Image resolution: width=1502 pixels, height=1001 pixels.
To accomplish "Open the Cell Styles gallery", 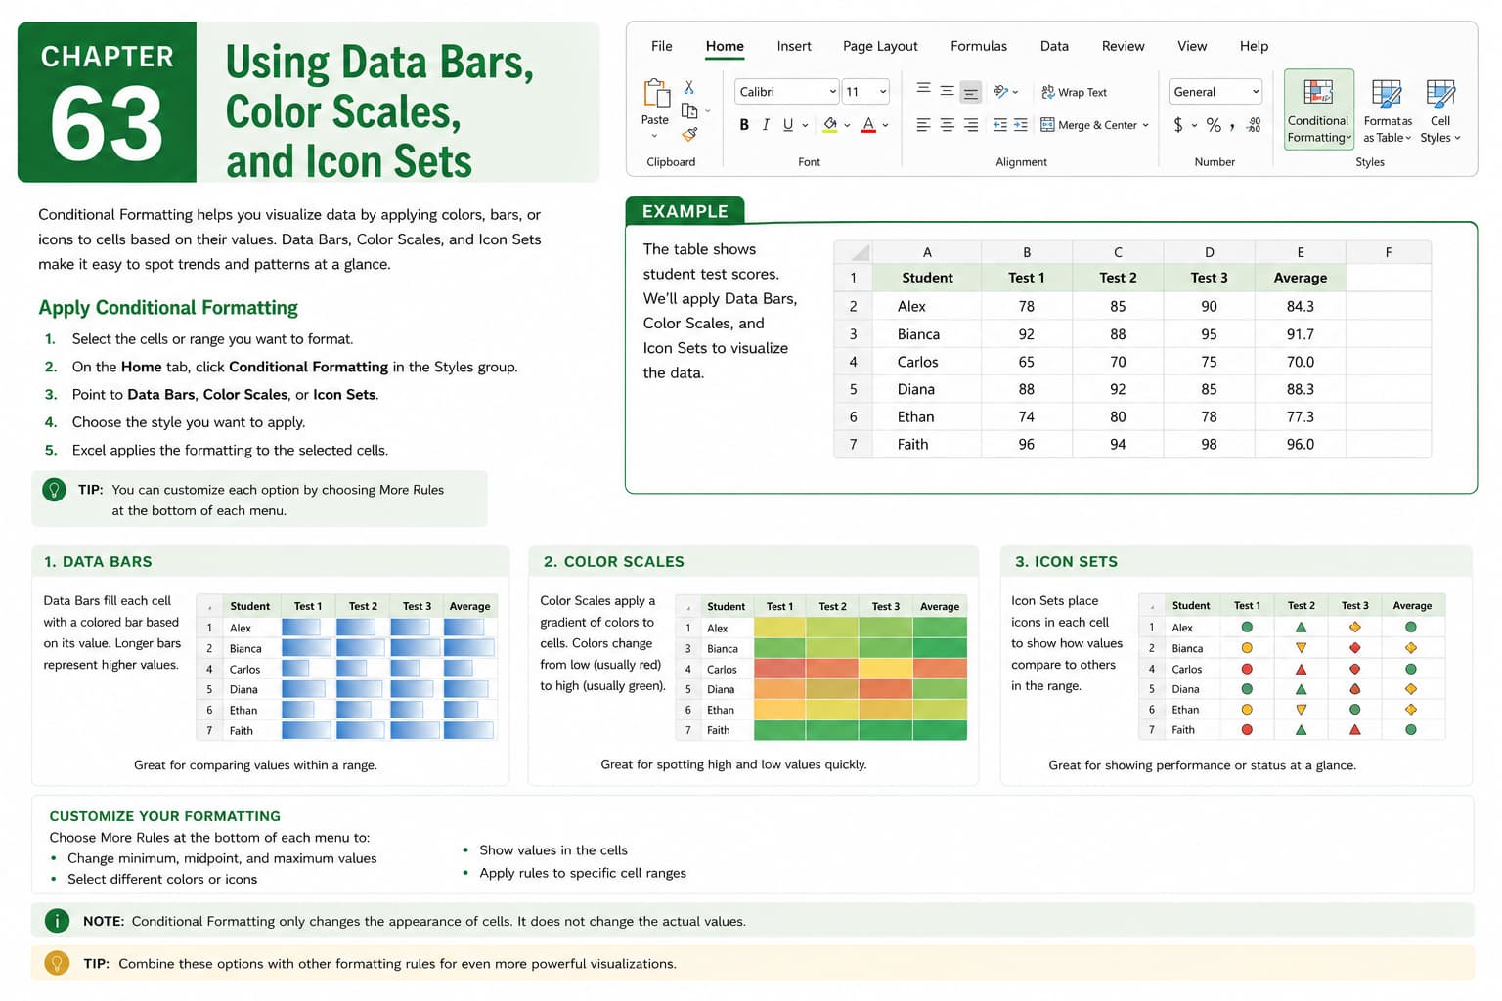I will [1440, 110].
